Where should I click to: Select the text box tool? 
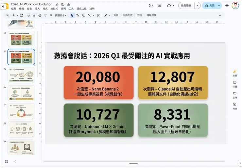click(x=78, y=15)
